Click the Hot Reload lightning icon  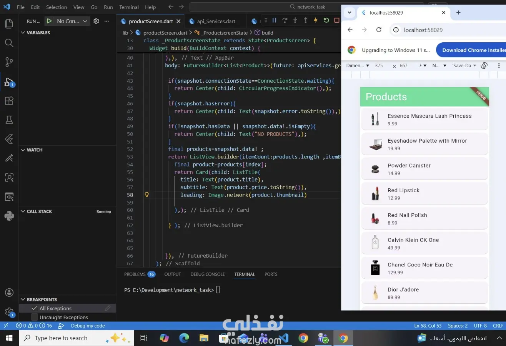tap(316, 20)
